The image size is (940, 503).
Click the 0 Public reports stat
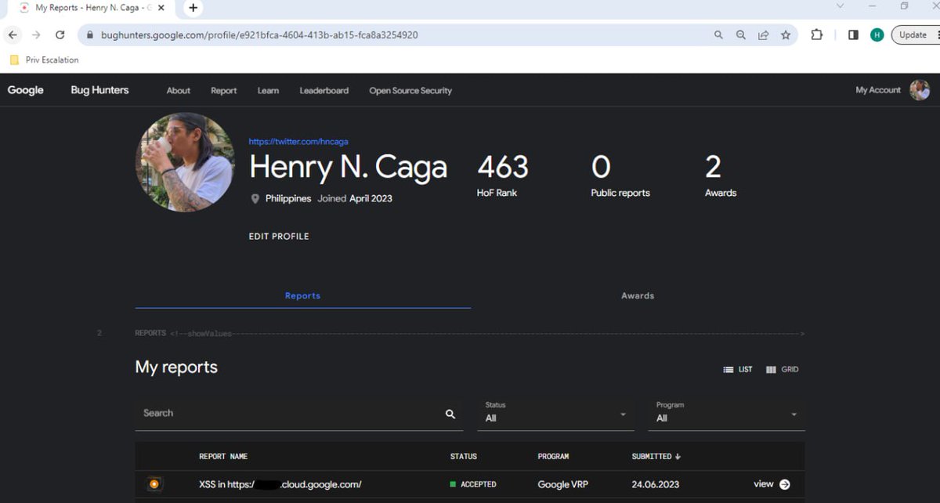[620, 175]
